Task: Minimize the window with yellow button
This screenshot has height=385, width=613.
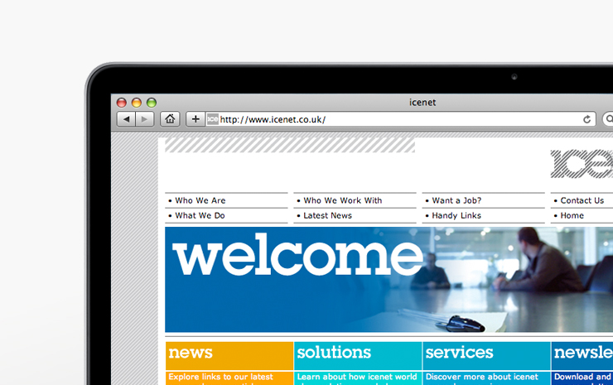Action: [x=137, y=103]
